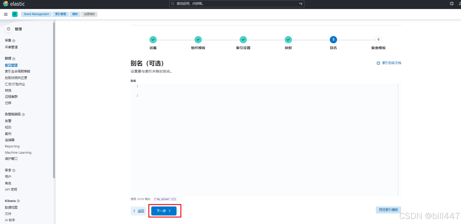
Task: Open the 索引别名文档 documentation link
Action: coord(389,63)
